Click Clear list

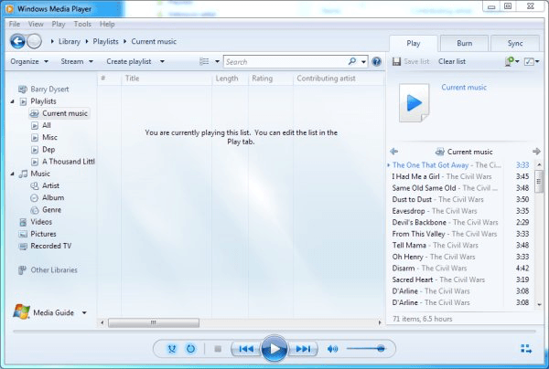[452, 61]
